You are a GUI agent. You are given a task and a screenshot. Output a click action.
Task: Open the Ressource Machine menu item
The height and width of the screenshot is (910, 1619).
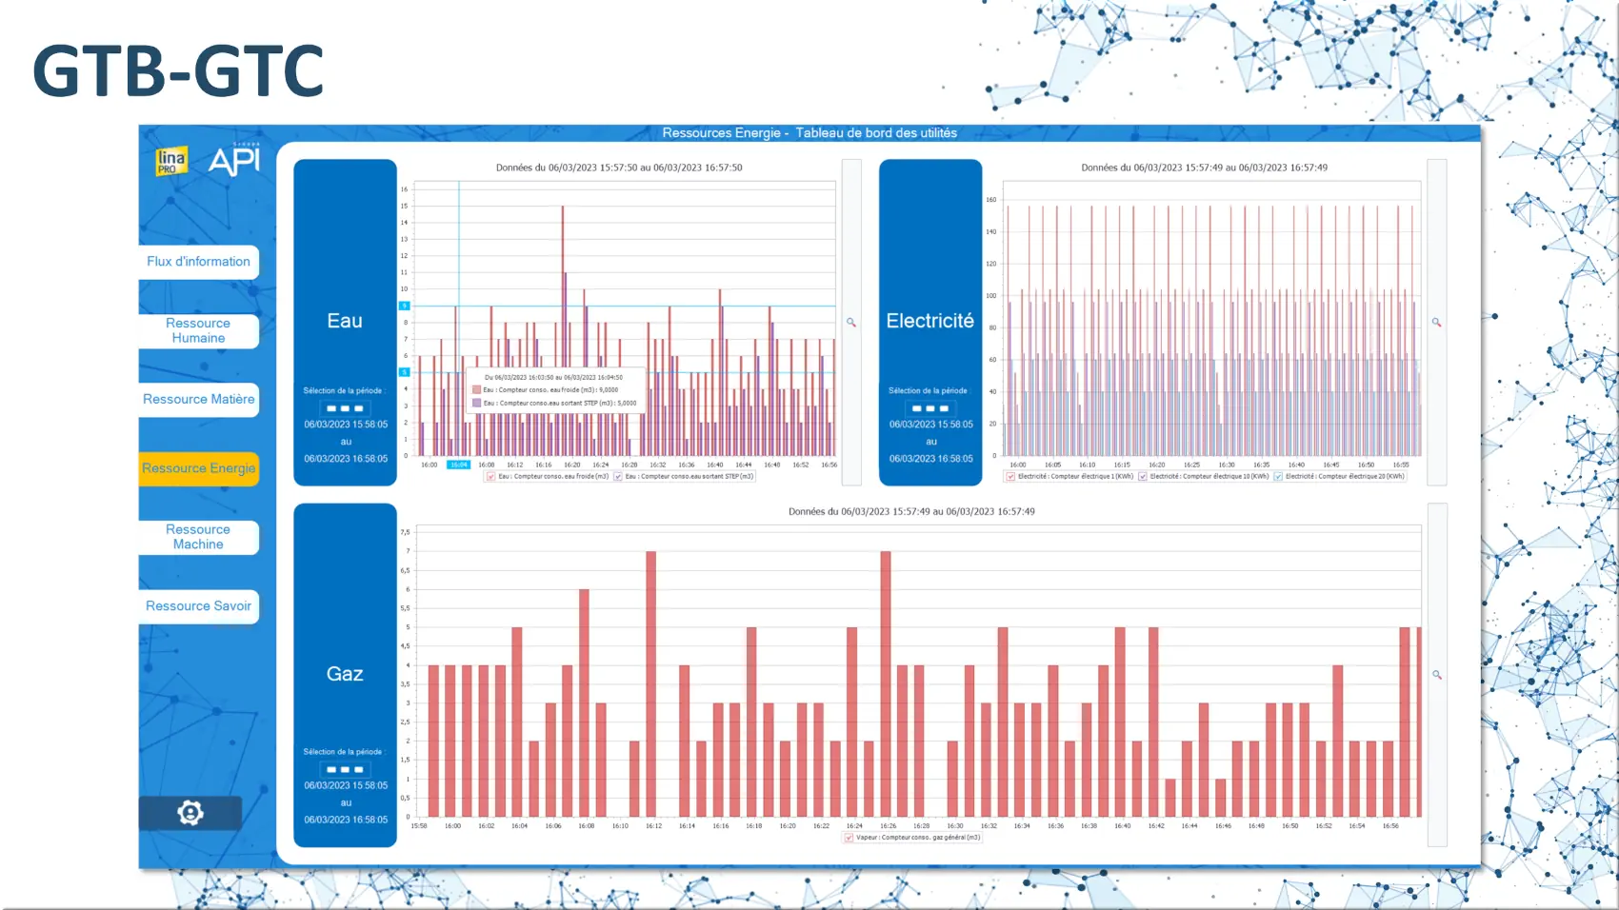tap(198, 537)
